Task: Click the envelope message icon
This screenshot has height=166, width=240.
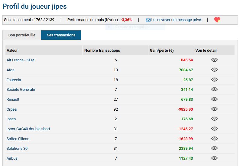Action: (148, 20)
